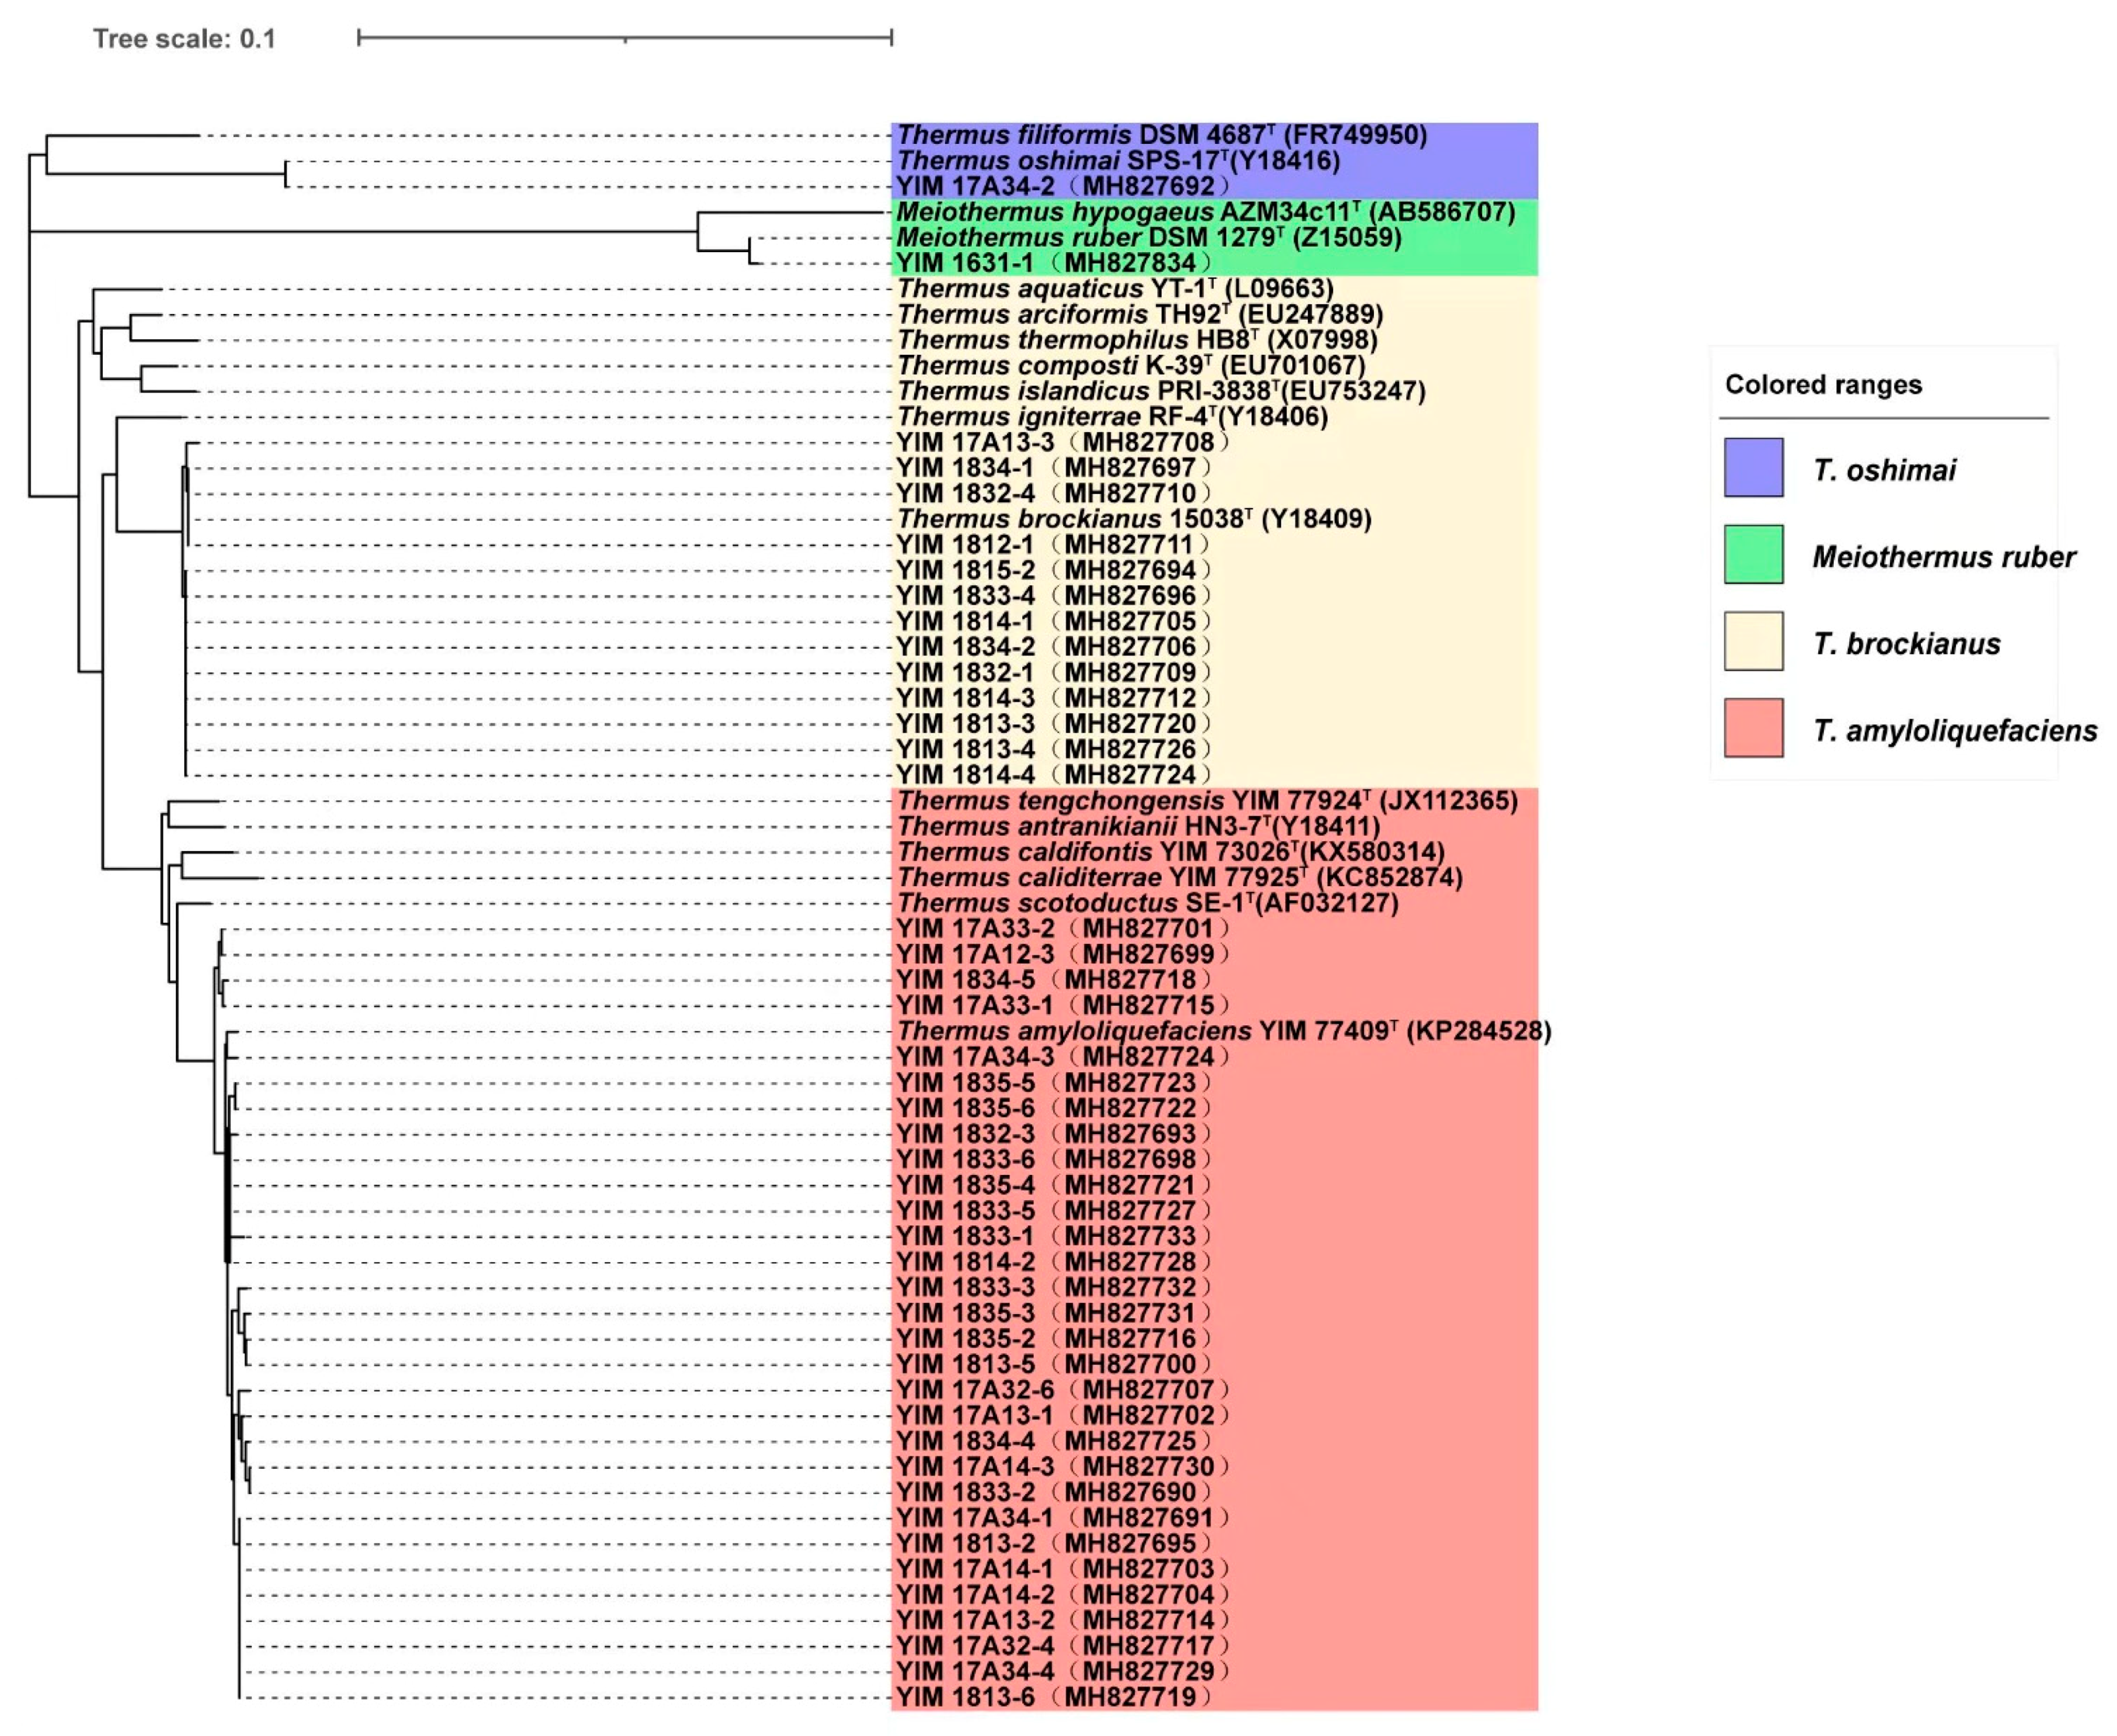Click the Tree scale: 0.1 text
2117x1736 pixels.
click(x=184, y=39)
